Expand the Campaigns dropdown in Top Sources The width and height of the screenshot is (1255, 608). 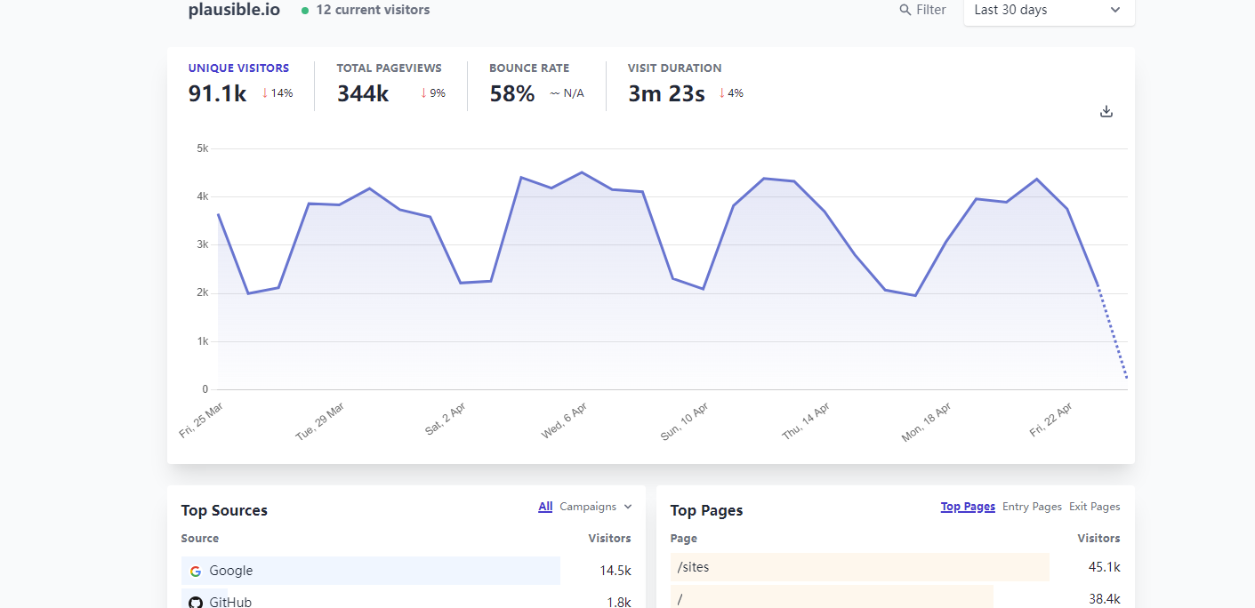tap(595, 507)
